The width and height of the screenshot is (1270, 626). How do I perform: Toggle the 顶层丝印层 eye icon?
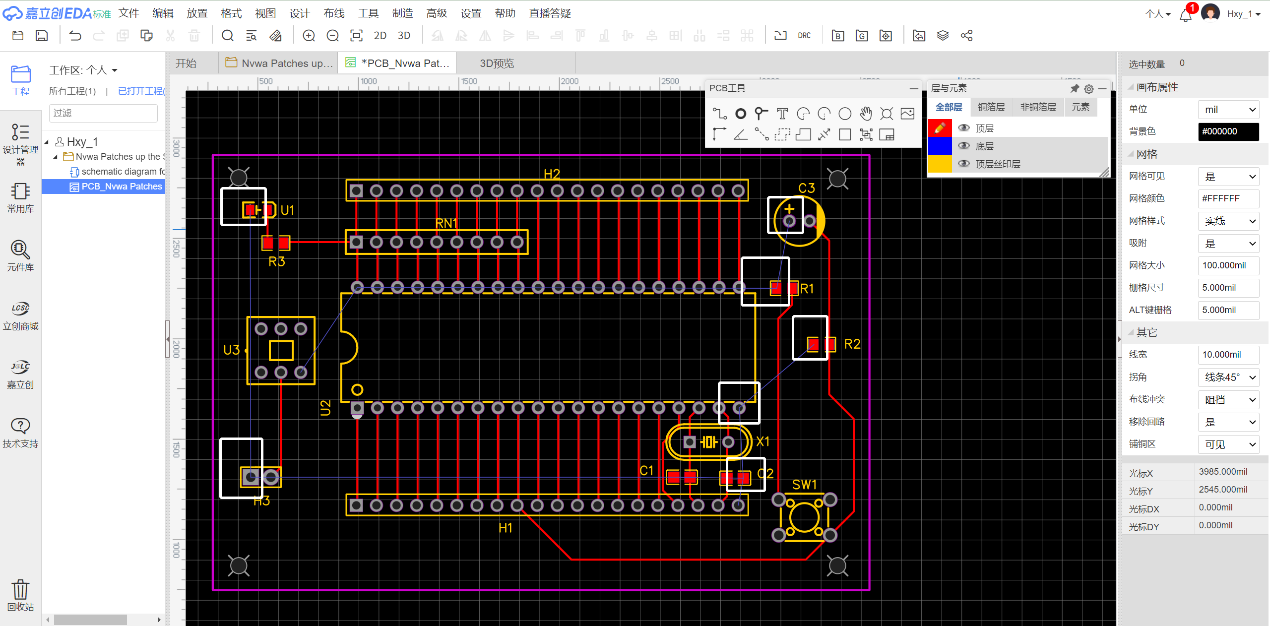963,164
